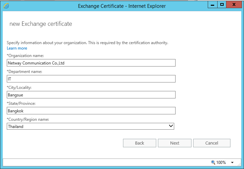Click the Organization name text field

point(91,63)
